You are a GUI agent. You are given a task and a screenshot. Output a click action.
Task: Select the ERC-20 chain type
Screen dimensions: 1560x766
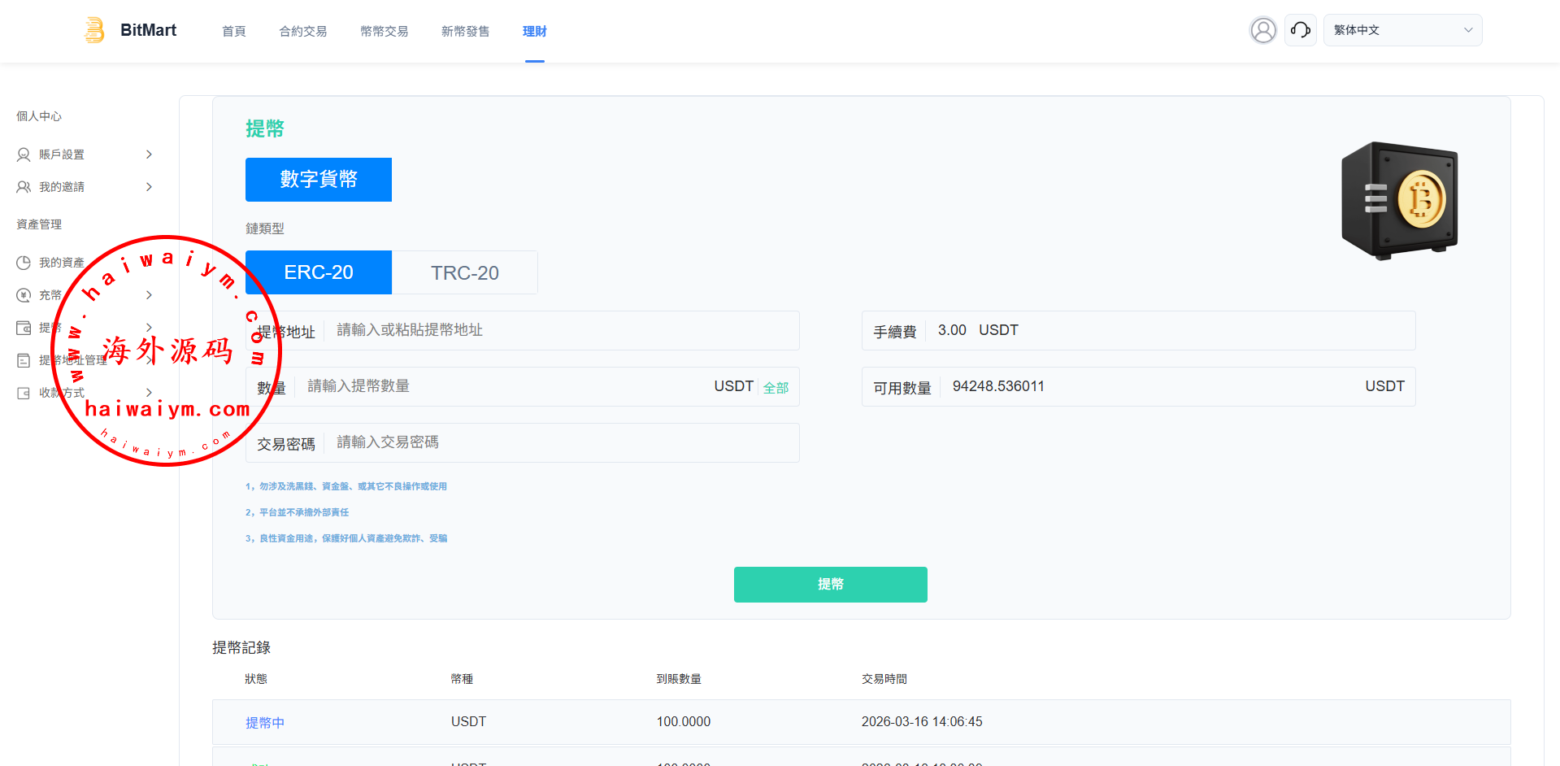[x=319, y=272]
